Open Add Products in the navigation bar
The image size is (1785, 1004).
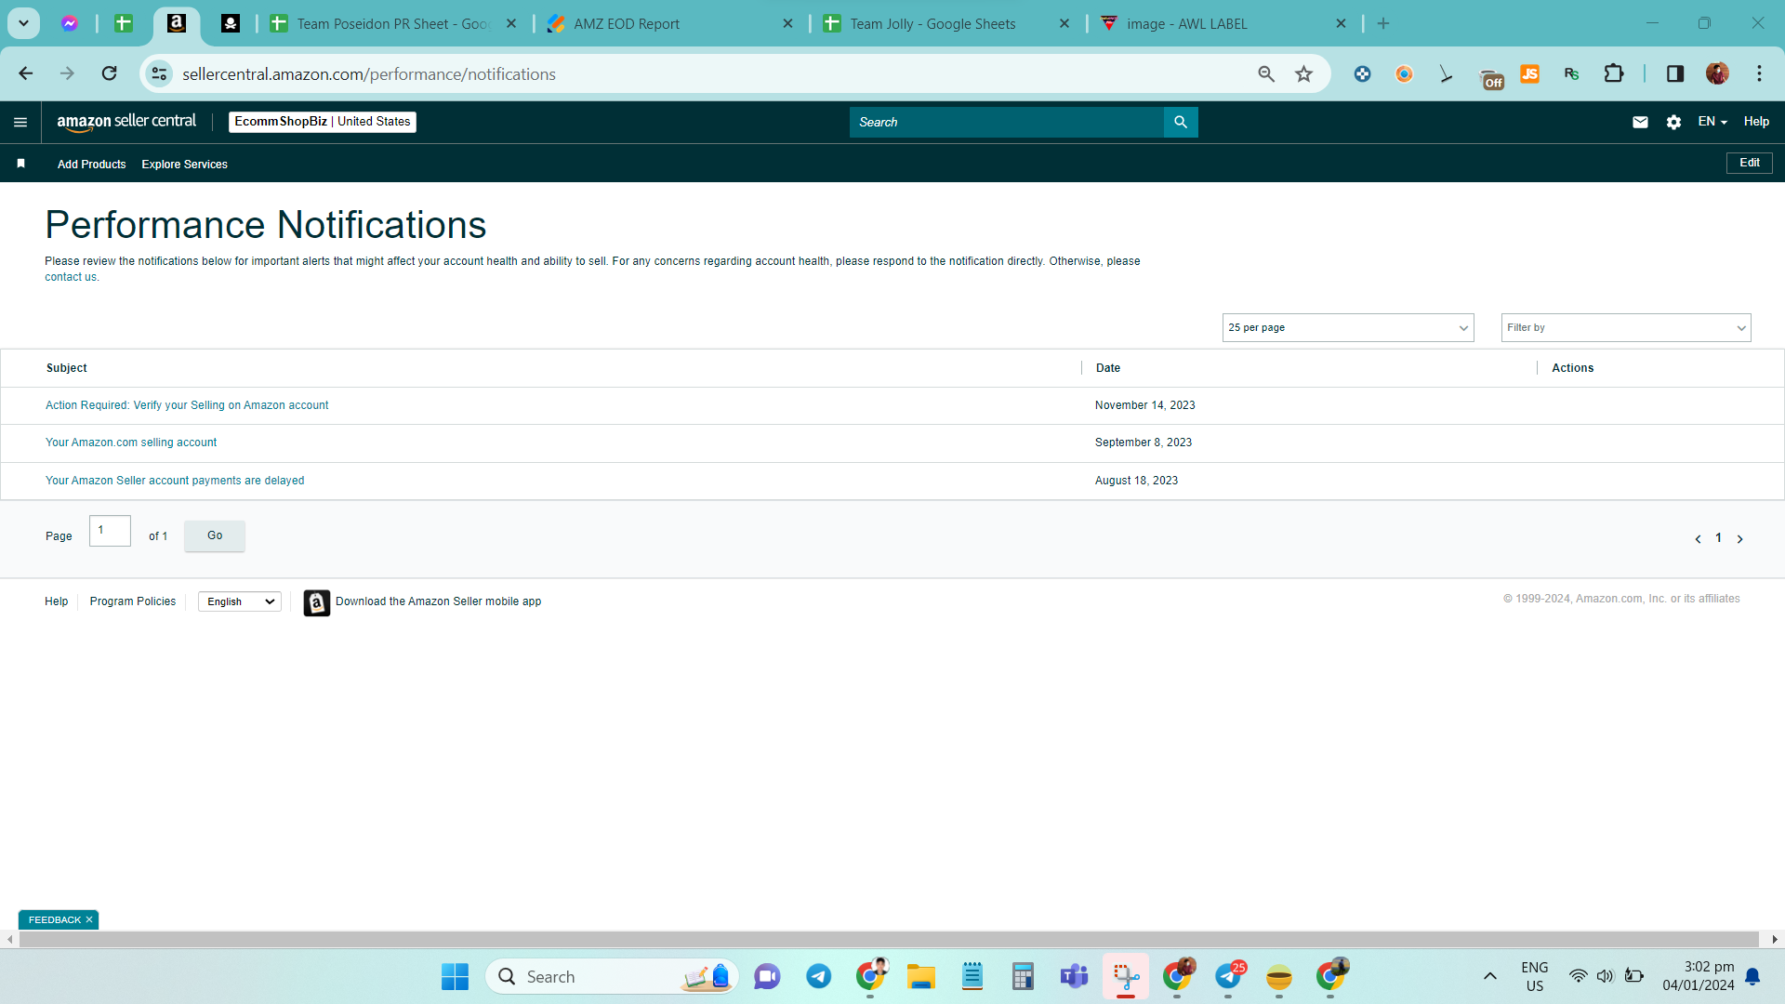[91, 165]
